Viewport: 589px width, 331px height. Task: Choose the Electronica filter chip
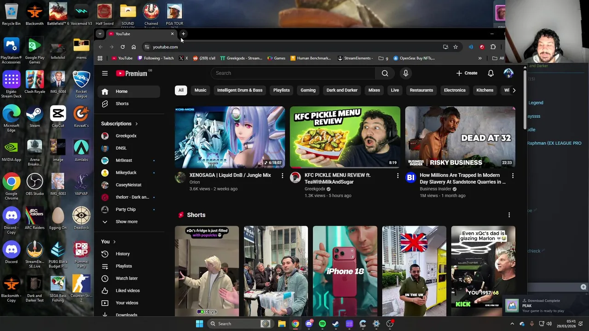point(455,90)
